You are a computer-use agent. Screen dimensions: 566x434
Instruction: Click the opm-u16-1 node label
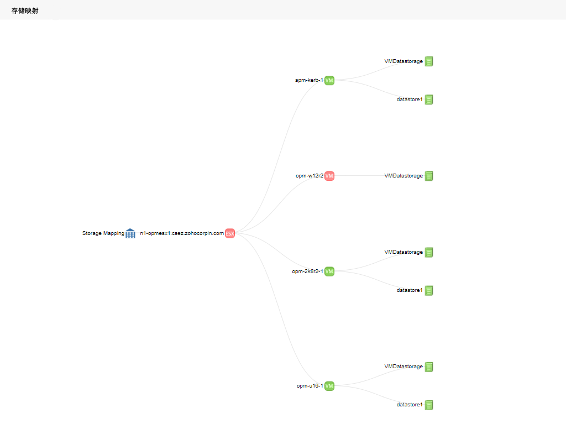point(310,386)
